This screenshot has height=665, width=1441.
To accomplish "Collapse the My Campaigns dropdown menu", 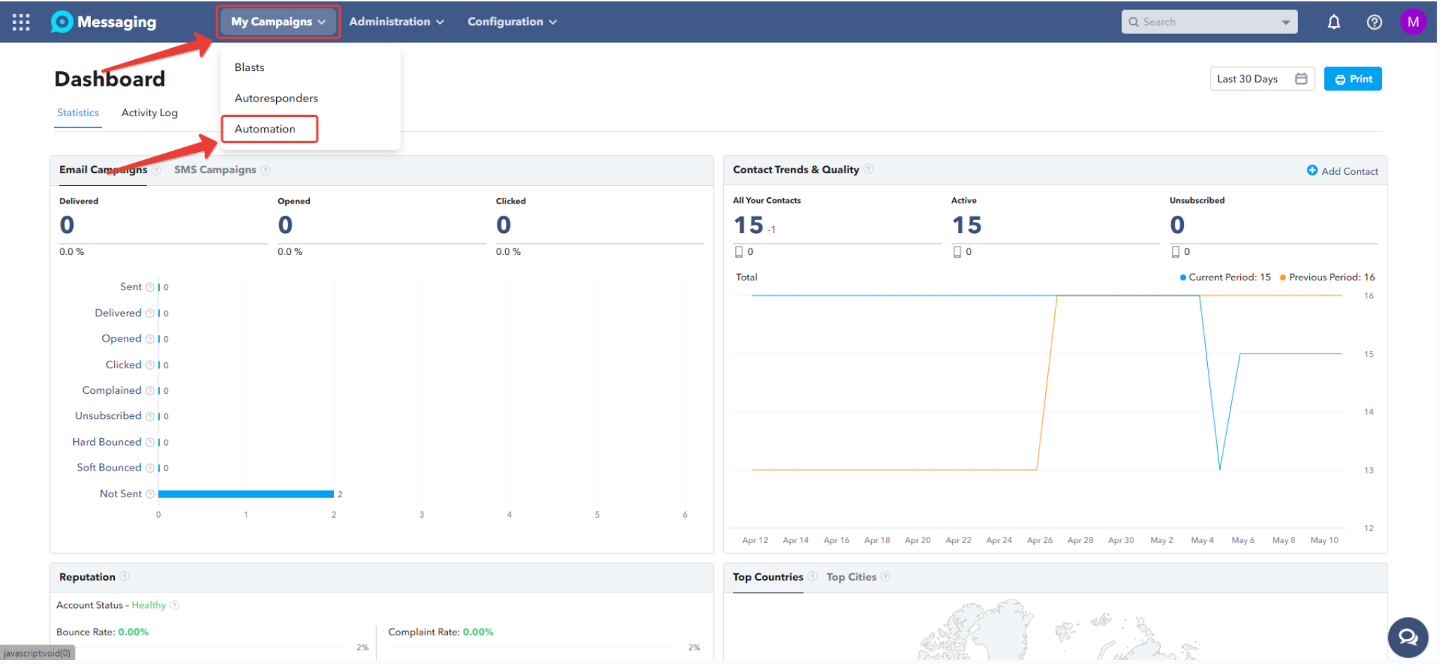I will click(278, 22).
